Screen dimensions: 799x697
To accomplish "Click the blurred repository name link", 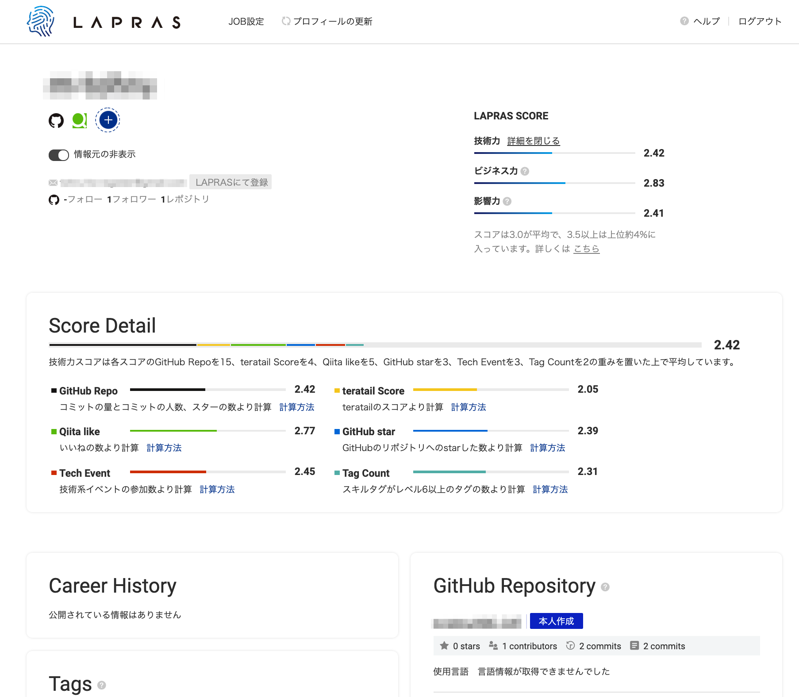I will [x=477, y=621].
